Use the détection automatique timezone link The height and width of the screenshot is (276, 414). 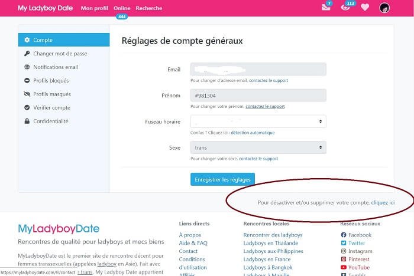(253, 133)
